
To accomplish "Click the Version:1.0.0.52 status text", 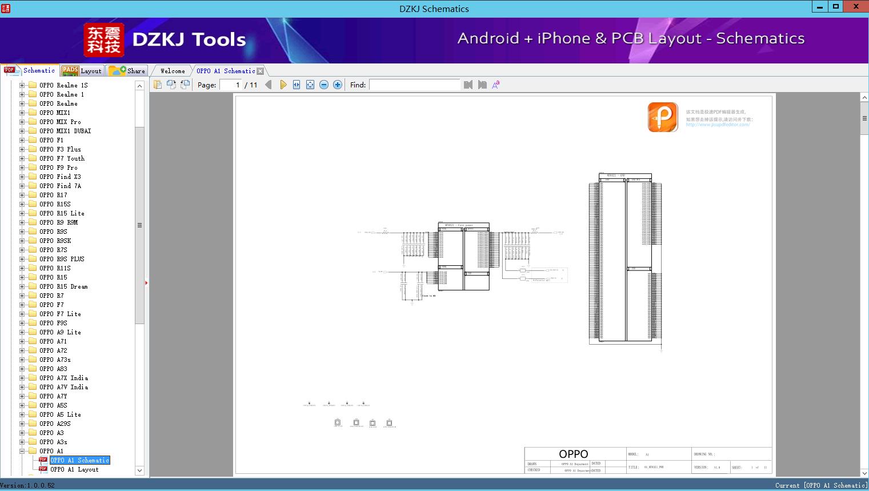I will click(27, 485).
